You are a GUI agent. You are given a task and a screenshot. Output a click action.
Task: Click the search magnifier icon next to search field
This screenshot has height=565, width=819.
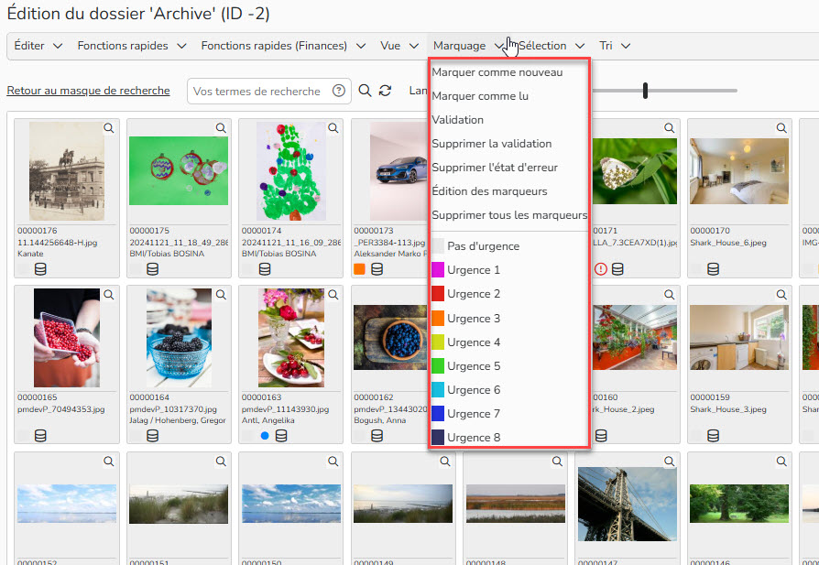pyautogui.click(x=365, y=91)
